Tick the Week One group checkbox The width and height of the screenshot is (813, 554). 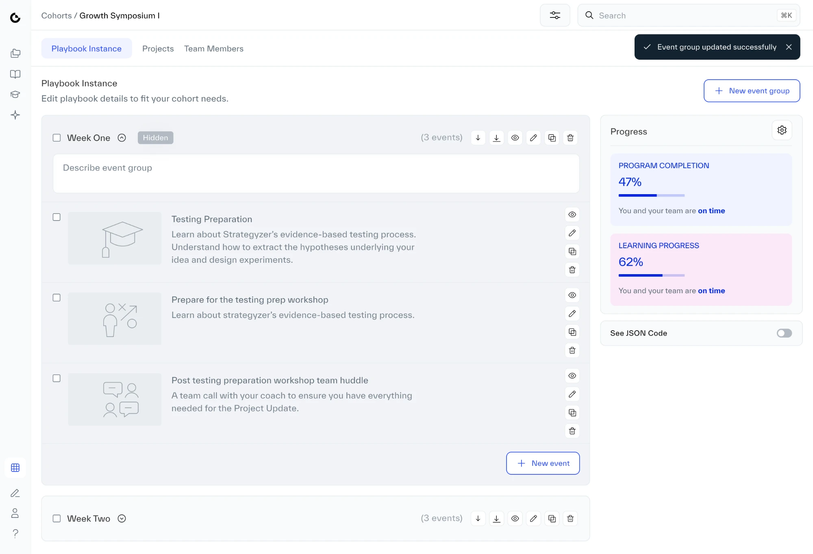coord(57,138)
